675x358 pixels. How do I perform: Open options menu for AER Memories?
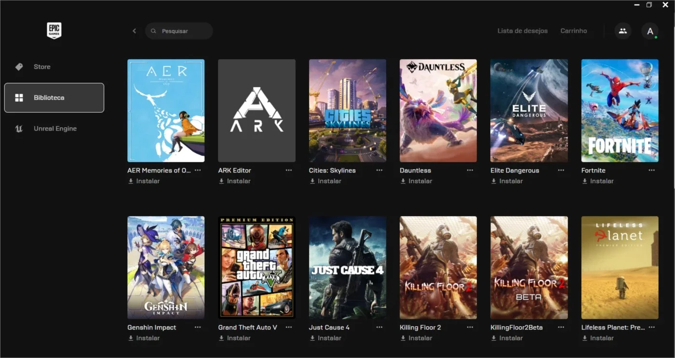(198, 170)
